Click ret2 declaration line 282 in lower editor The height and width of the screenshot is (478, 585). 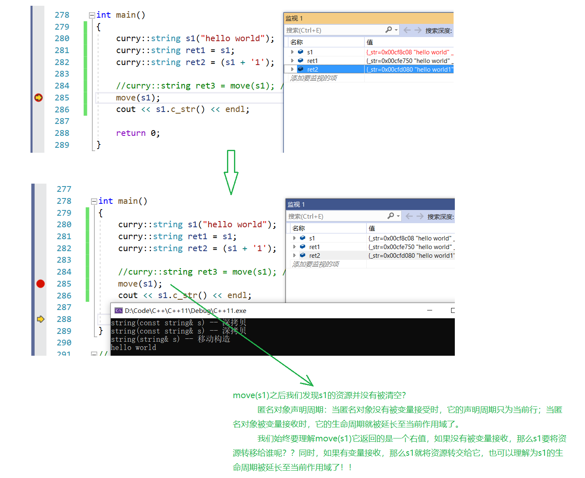point(197,248)
